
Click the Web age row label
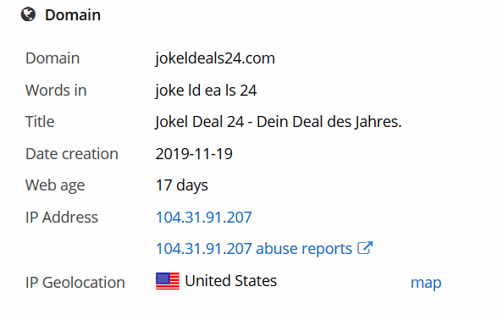click(55, 185)
